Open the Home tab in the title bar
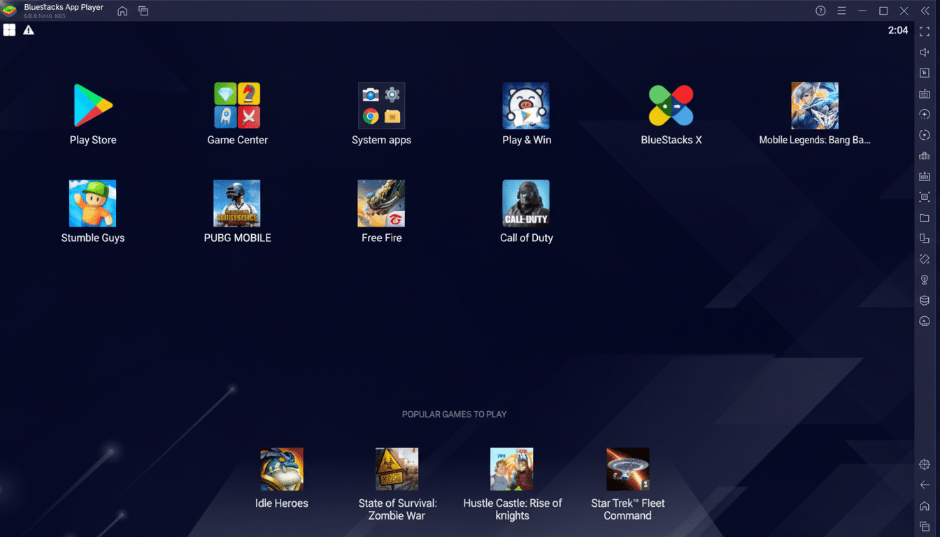 click(122, 11)
